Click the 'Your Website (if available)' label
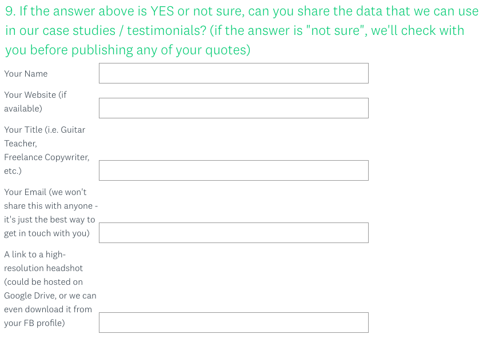 (x=35, y=102)
